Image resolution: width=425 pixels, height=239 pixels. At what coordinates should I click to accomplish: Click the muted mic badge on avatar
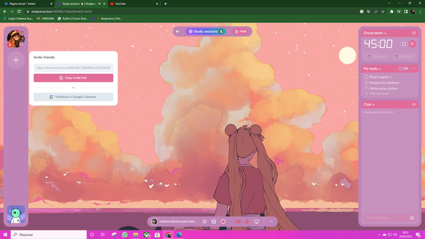coord(10,45)
